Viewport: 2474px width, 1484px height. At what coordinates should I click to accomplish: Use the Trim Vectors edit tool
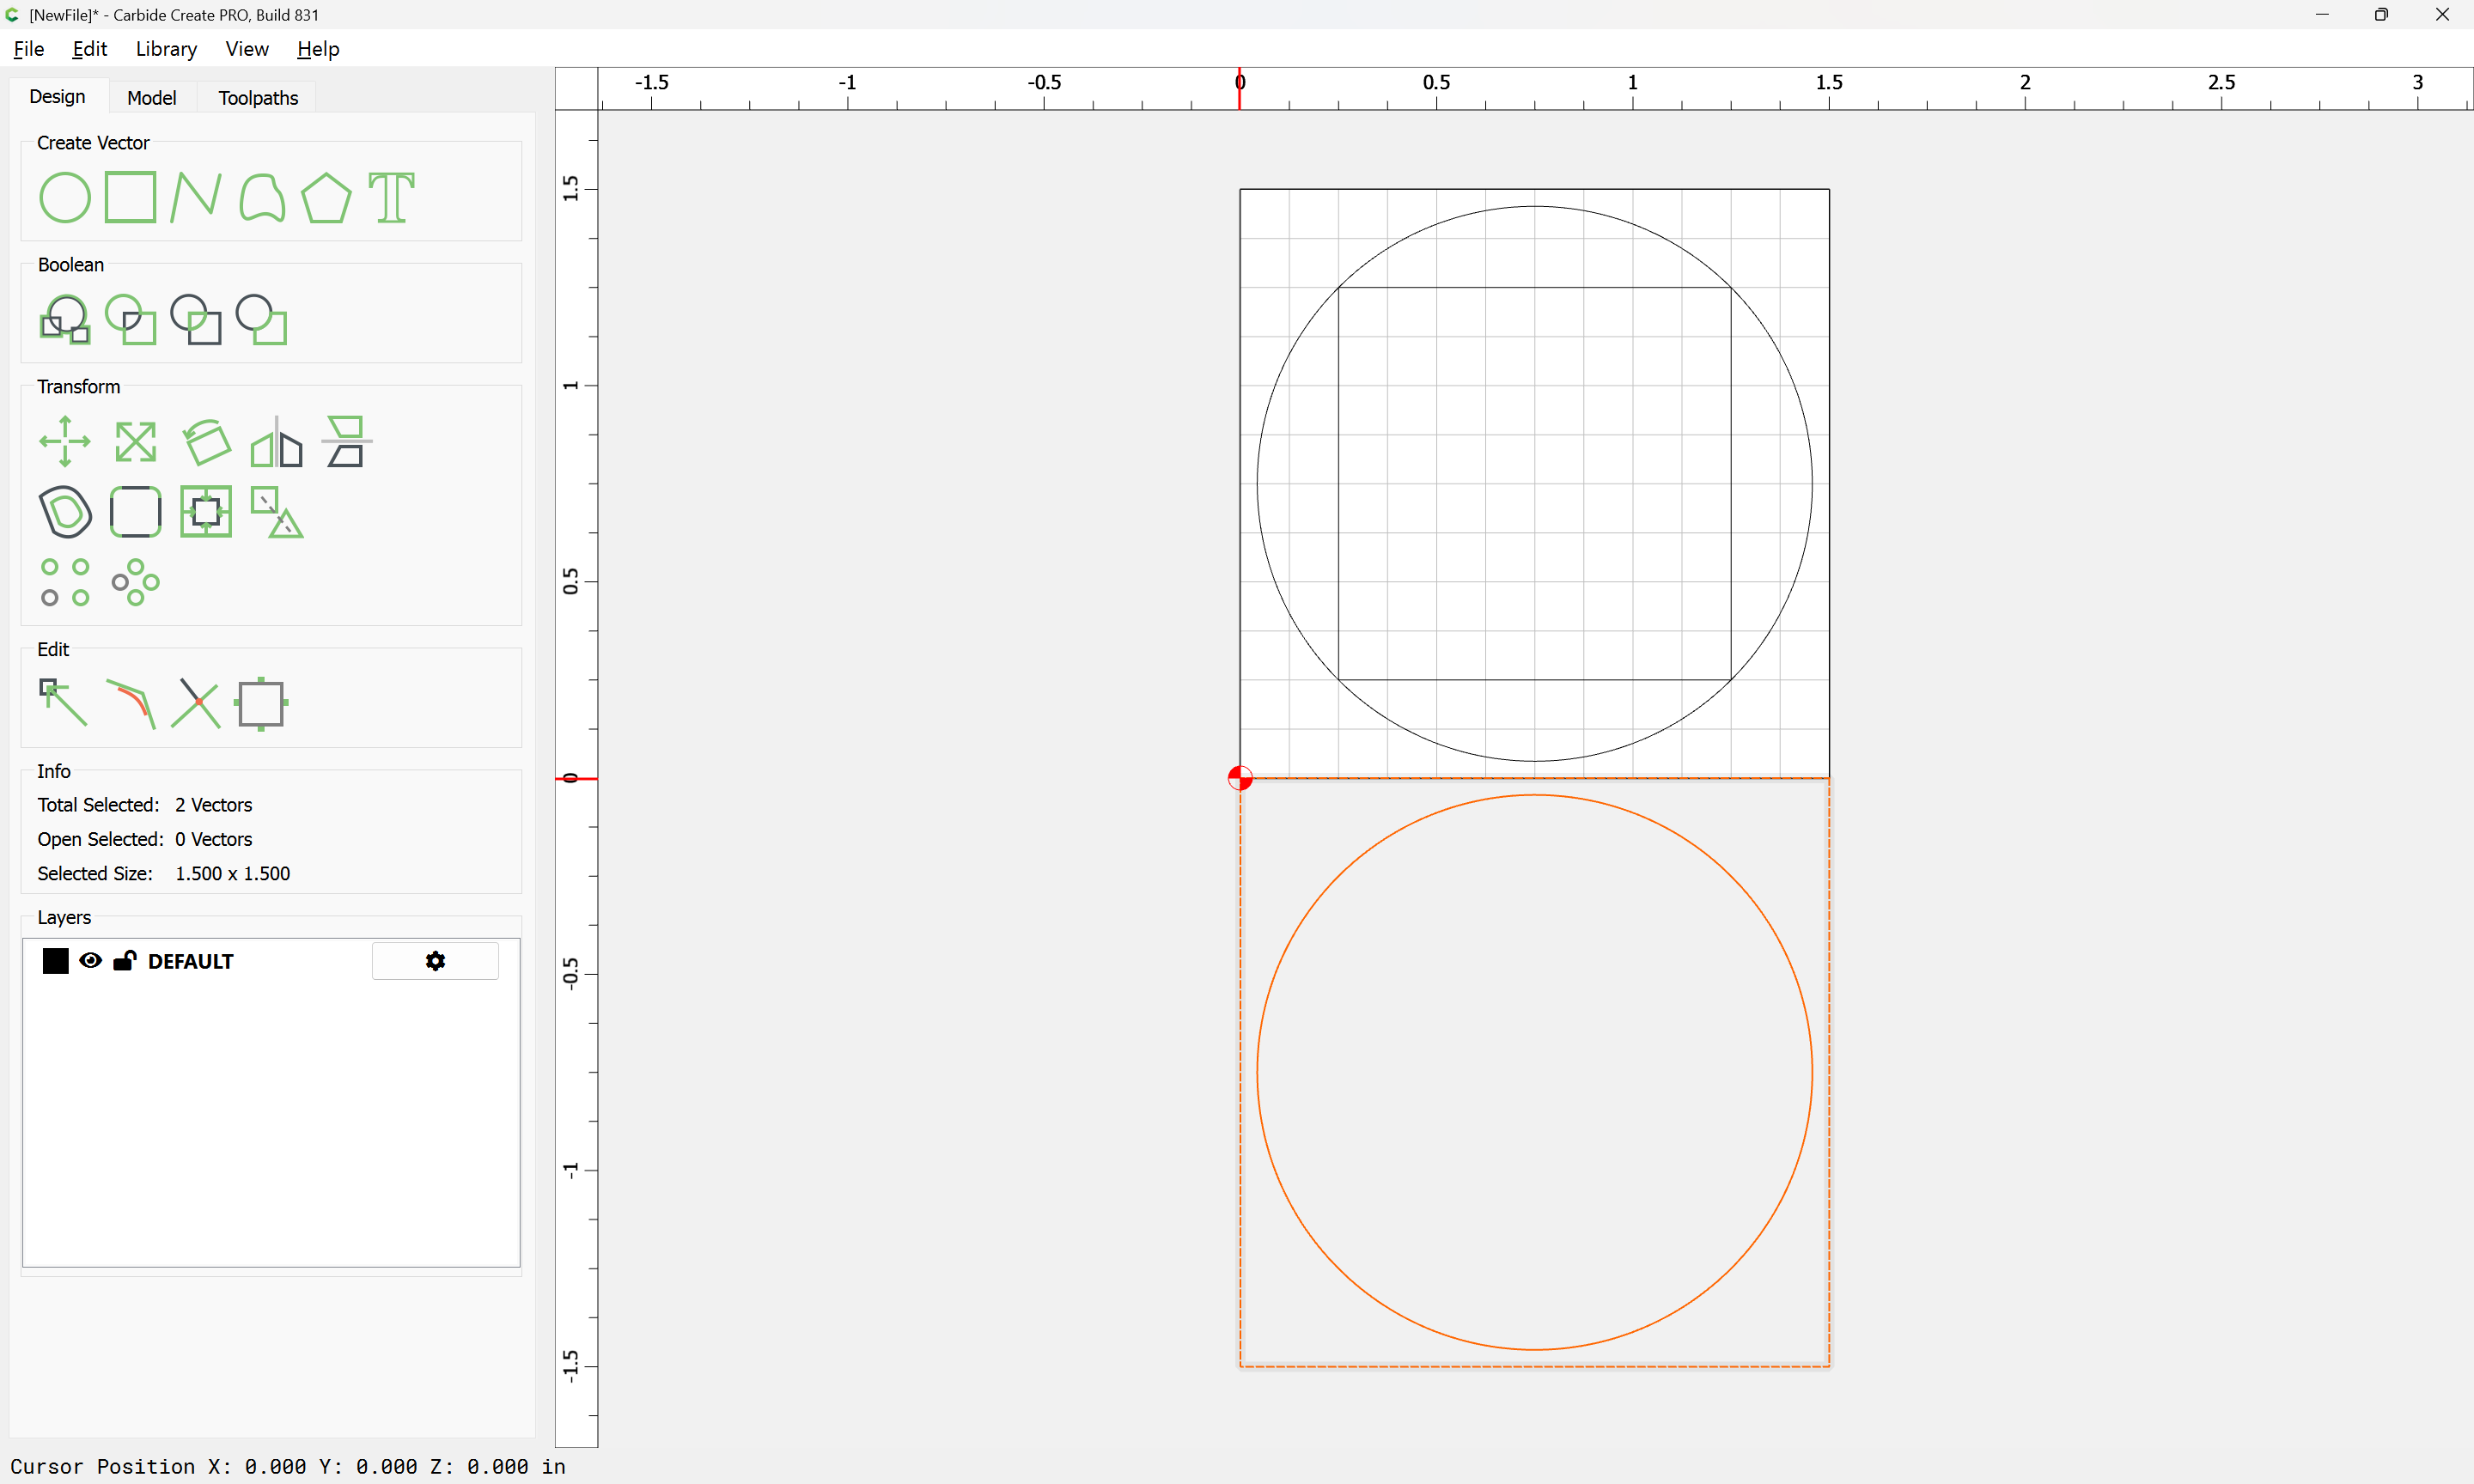click(195, 703)
